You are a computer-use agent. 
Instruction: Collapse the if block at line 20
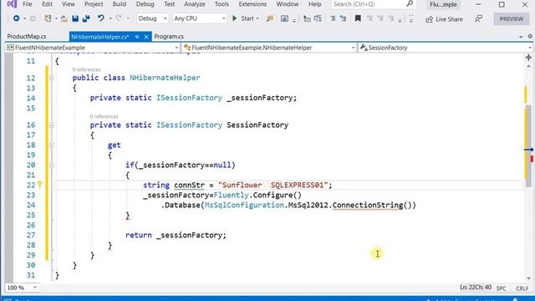(x=51, y=166)
